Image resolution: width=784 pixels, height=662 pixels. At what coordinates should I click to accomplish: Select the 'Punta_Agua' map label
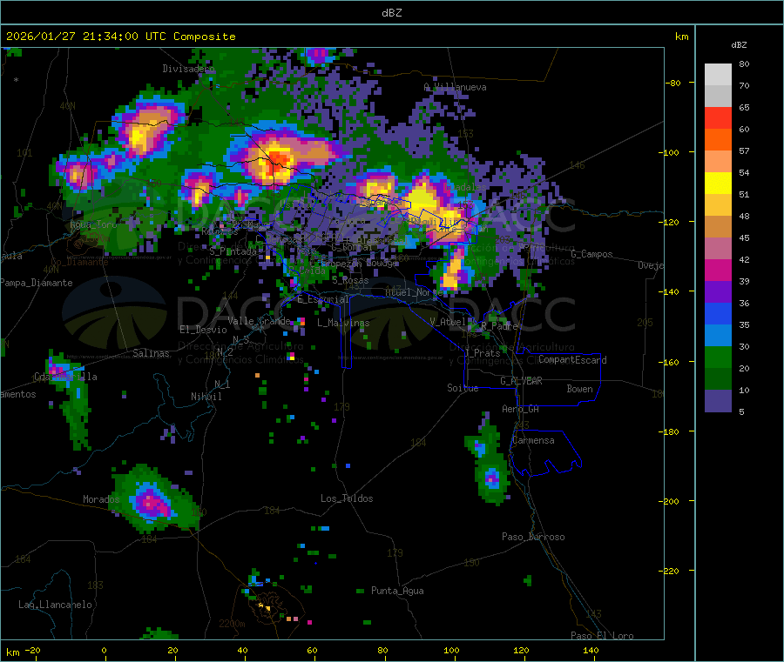[x=397, y=591]
